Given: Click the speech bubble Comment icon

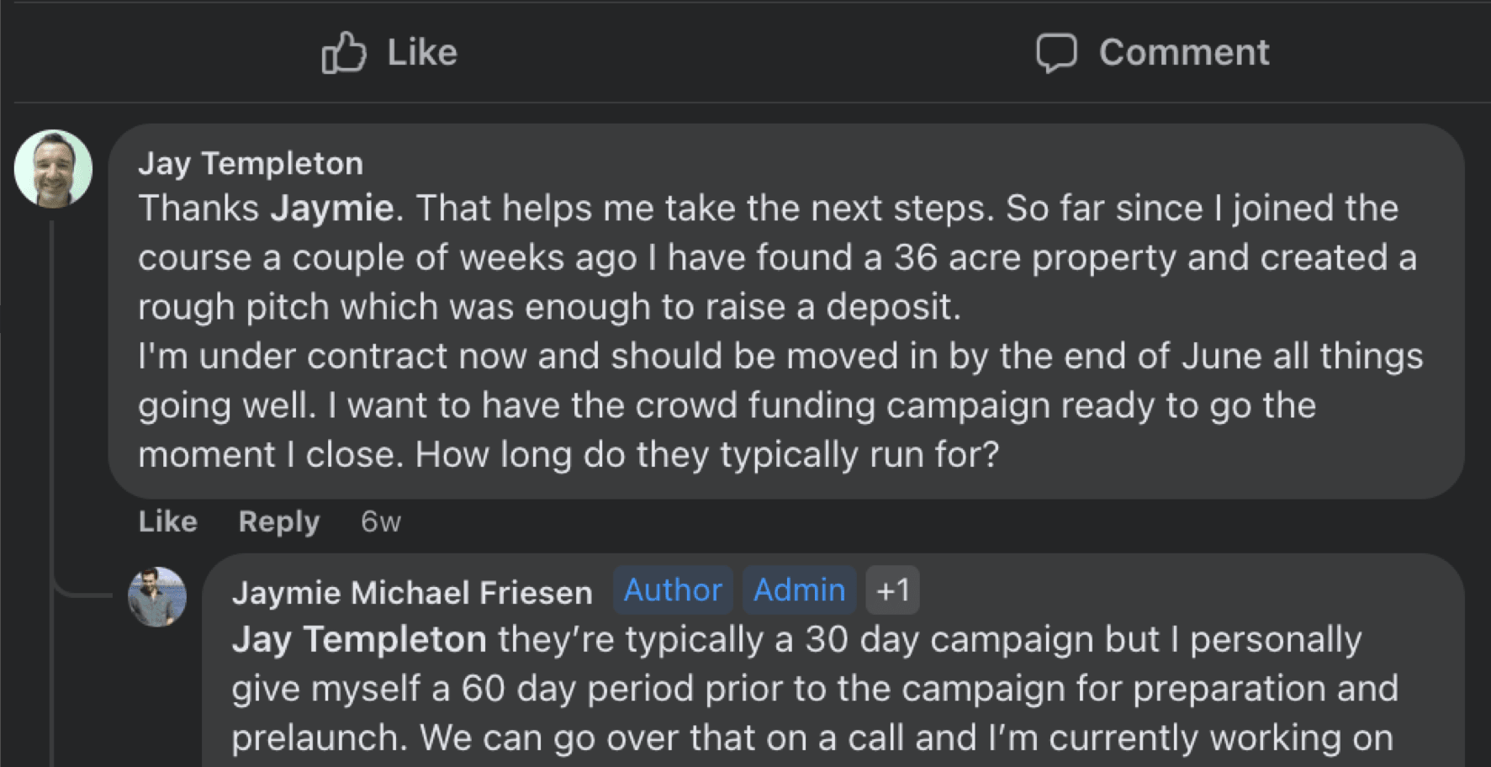Looking at the screenshot, I should (x=1056, y=53).
